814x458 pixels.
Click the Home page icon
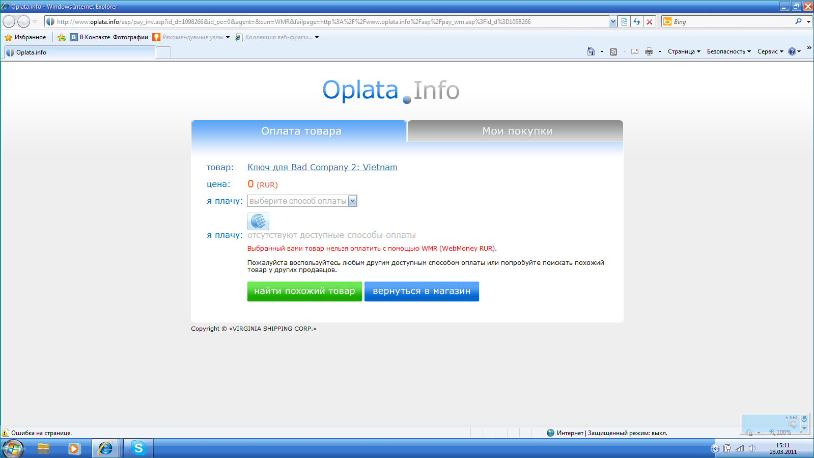tap(591, 51)
